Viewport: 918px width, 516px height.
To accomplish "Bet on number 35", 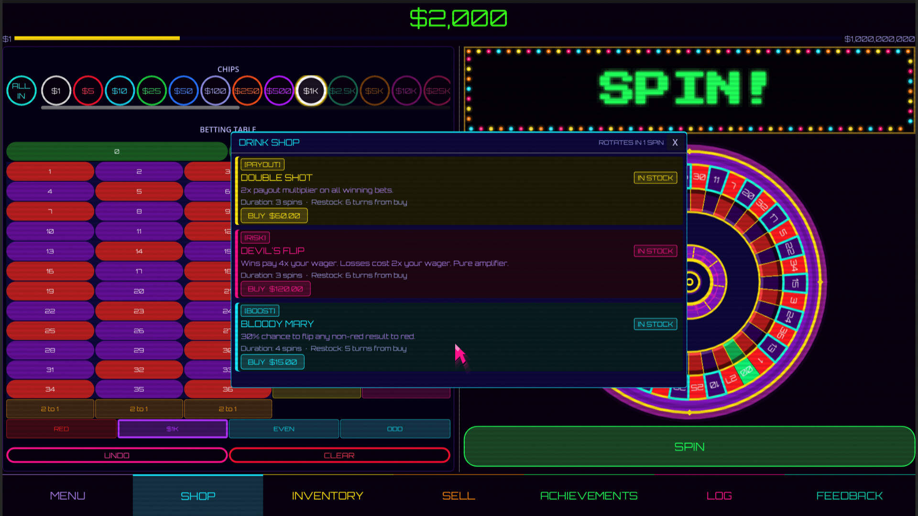I will [139, 389].
